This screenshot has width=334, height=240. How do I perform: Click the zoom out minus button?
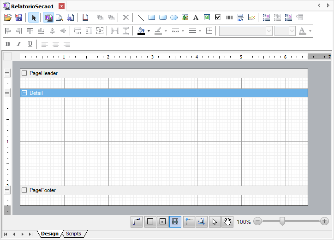coord(257,222)
